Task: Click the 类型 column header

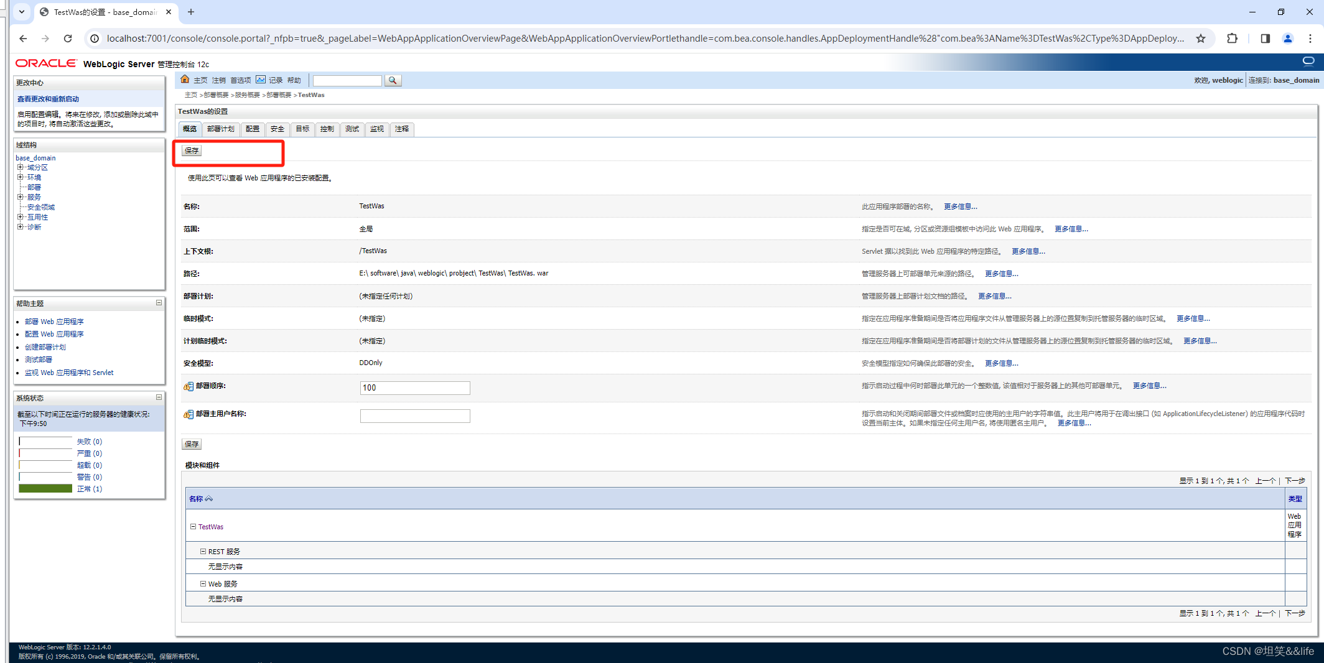Action: click(1295, 499)
